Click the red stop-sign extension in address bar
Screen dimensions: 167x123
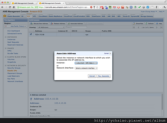point(91,7)
